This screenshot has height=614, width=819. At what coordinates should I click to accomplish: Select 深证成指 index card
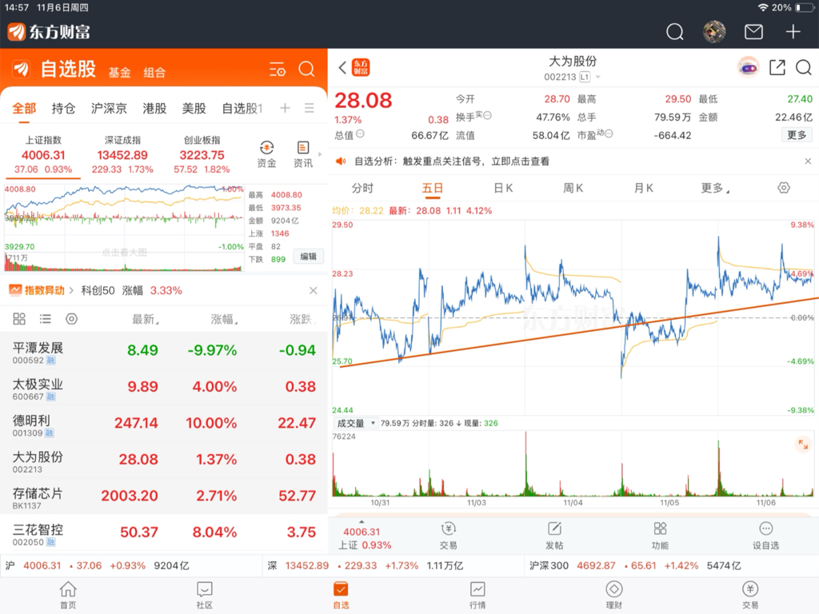(x=122, y=154)
